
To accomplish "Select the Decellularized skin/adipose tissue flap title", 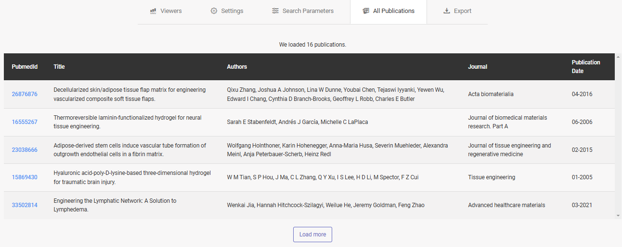I will click(x=130, y=94).
